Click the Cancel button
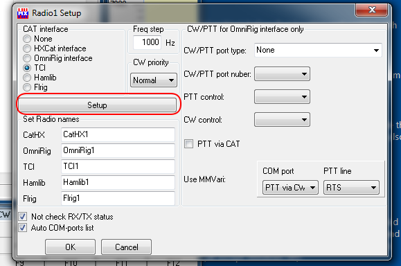The height and width of the screenshot is (266, 401). click(x=126, y=247)
